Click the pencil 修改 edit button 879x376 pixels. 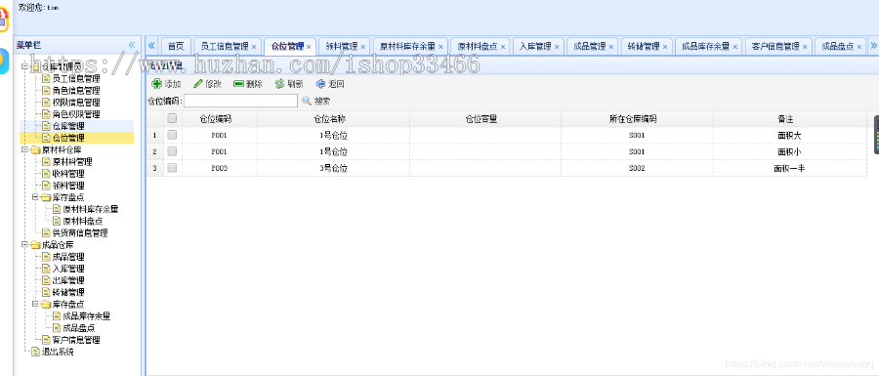point(207,84)
